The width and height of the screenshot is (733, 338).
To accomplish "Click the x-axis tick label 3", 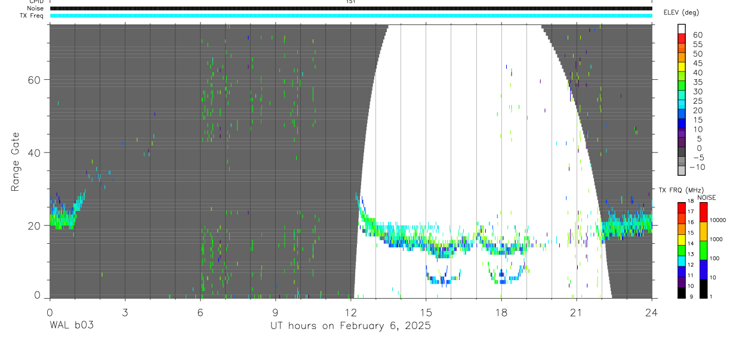I will [x=125, y=312].
